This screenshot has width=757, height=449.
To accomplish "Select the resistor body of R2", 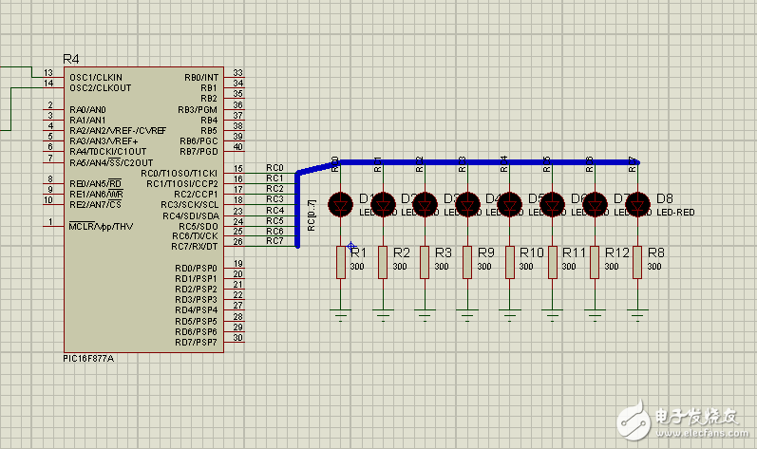I will point(383,262).
